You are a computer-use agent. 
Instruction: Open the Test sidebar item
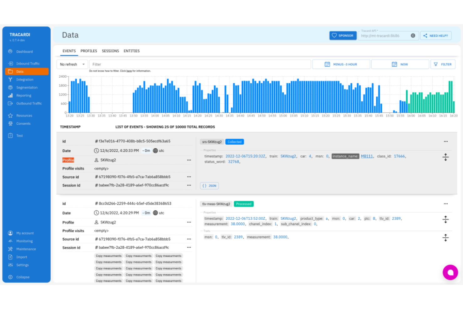pos(10,135)
